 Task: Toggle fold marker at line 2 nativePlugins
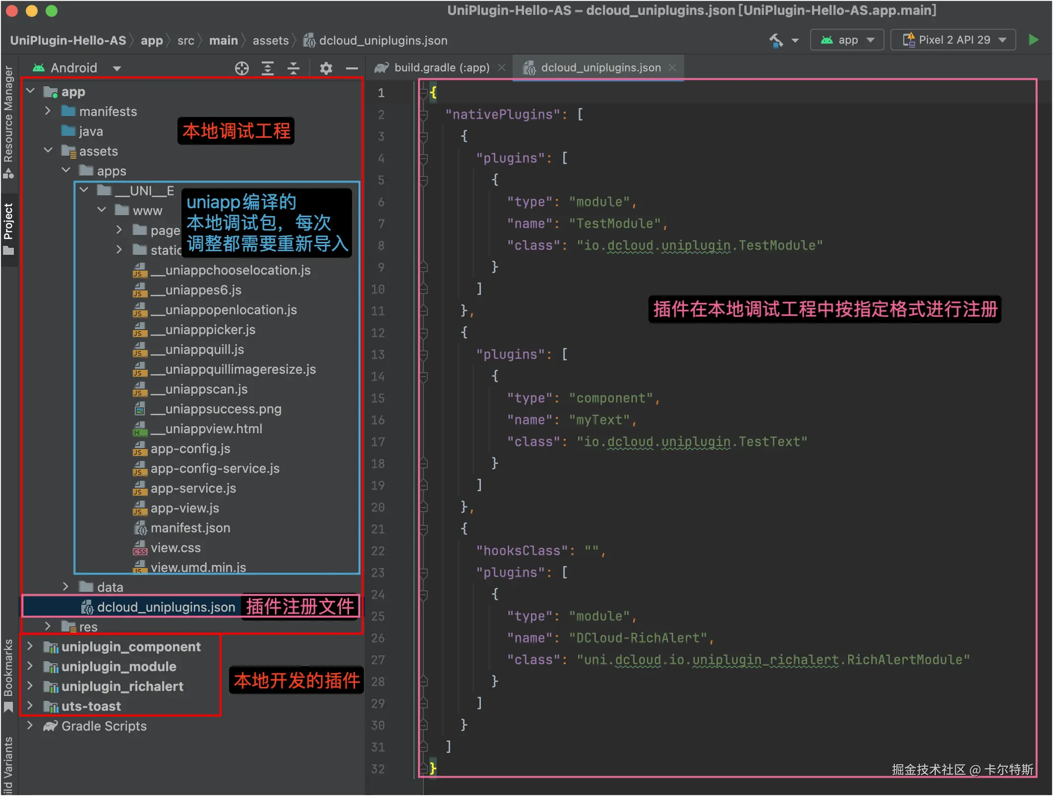pos(423,115)
